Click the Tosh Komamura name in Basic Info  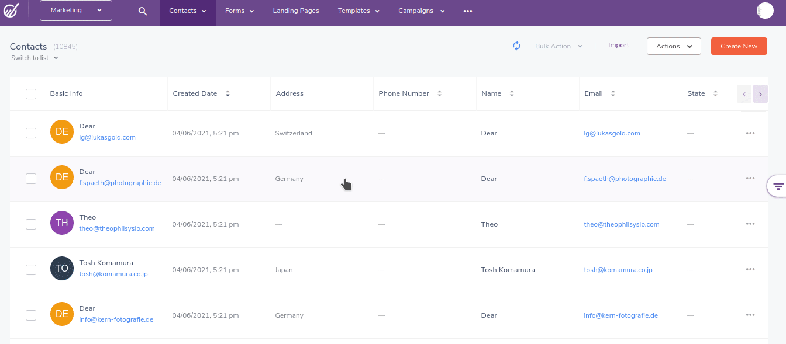(106, 263)
